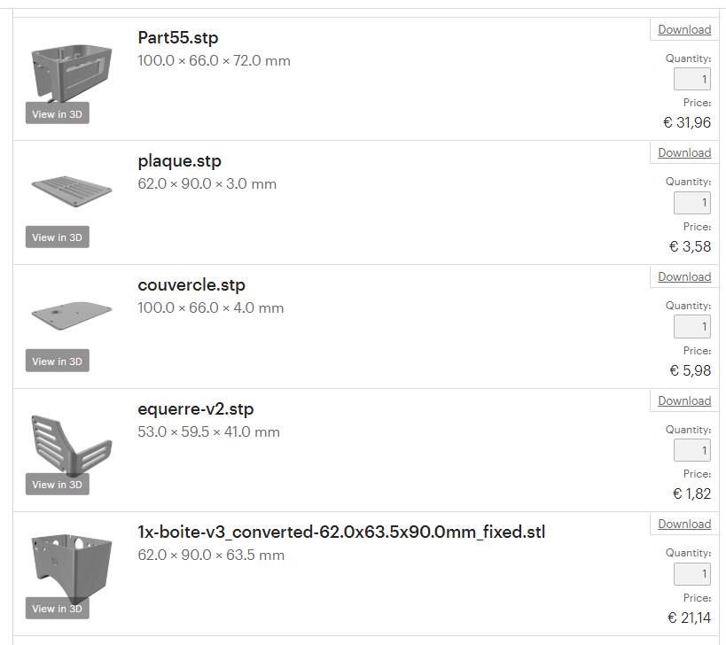View the boite-v3 STL model in 3D
This screenshot has width=726, height=645.
point(58,609)
